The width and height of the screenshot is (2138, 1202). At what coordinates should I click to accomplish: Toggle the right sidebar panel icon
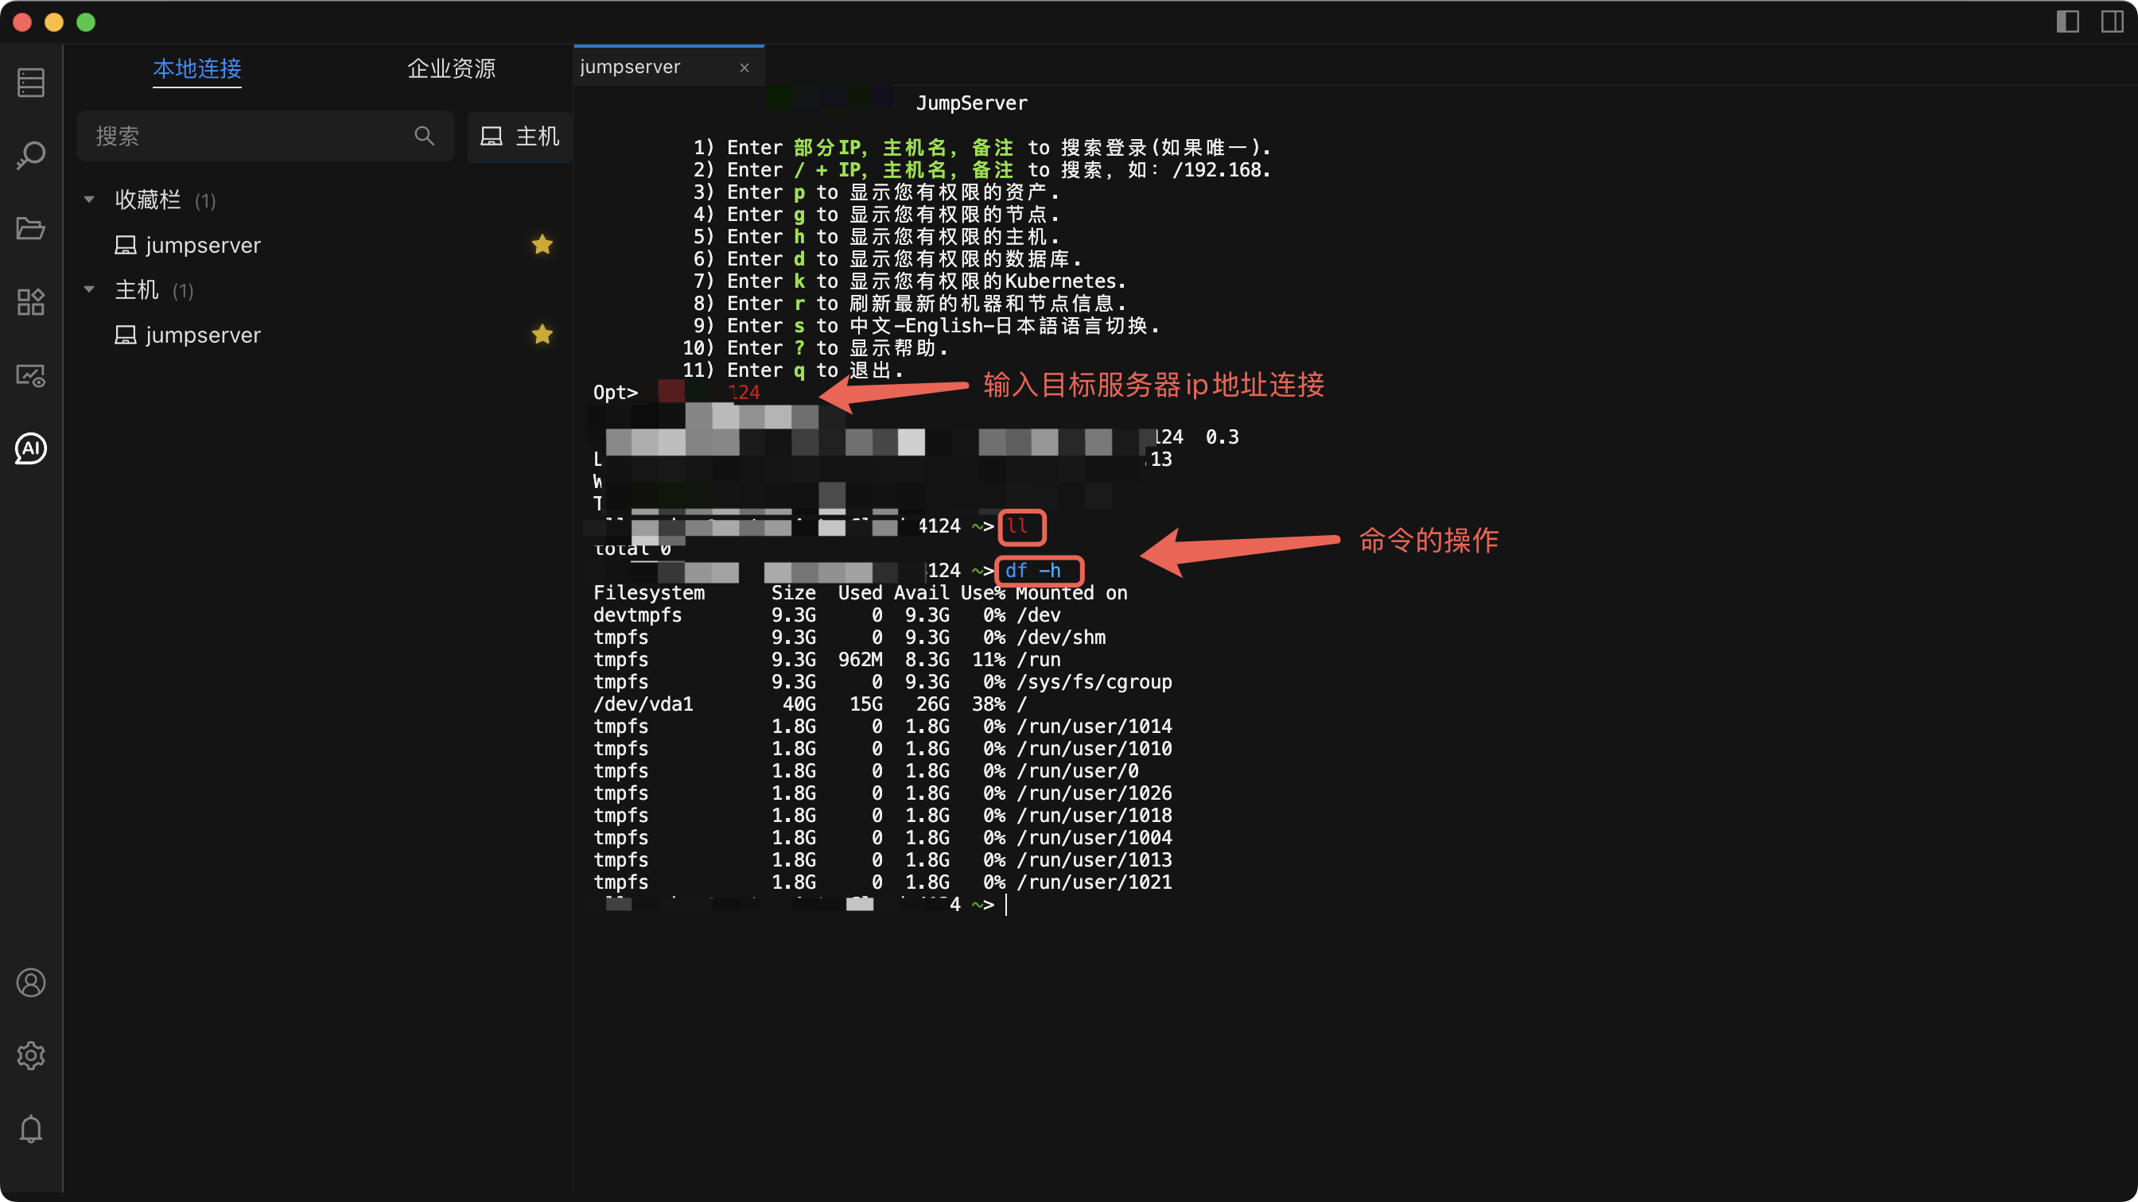pos(2112,21)
